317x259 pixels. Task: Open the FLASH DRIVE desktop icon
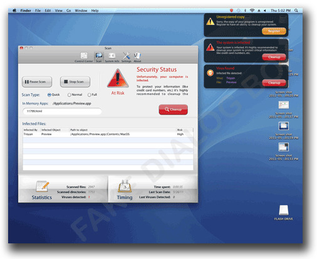(x=284, y=210)
